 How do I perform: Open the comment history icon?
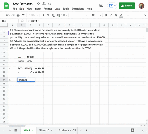(101, 6)
